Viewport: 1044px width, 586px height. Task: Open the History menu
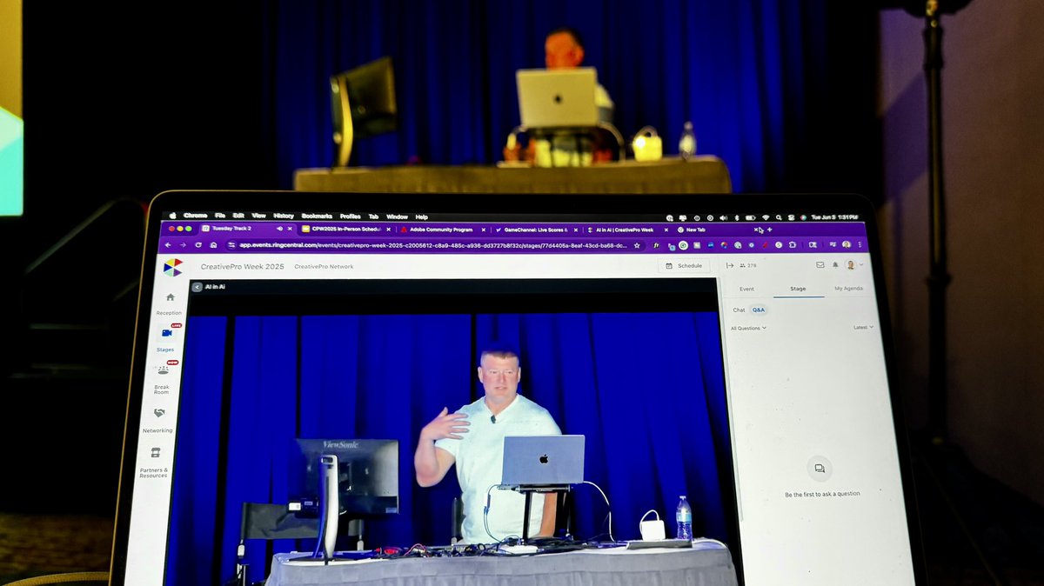tap(284, 216)
